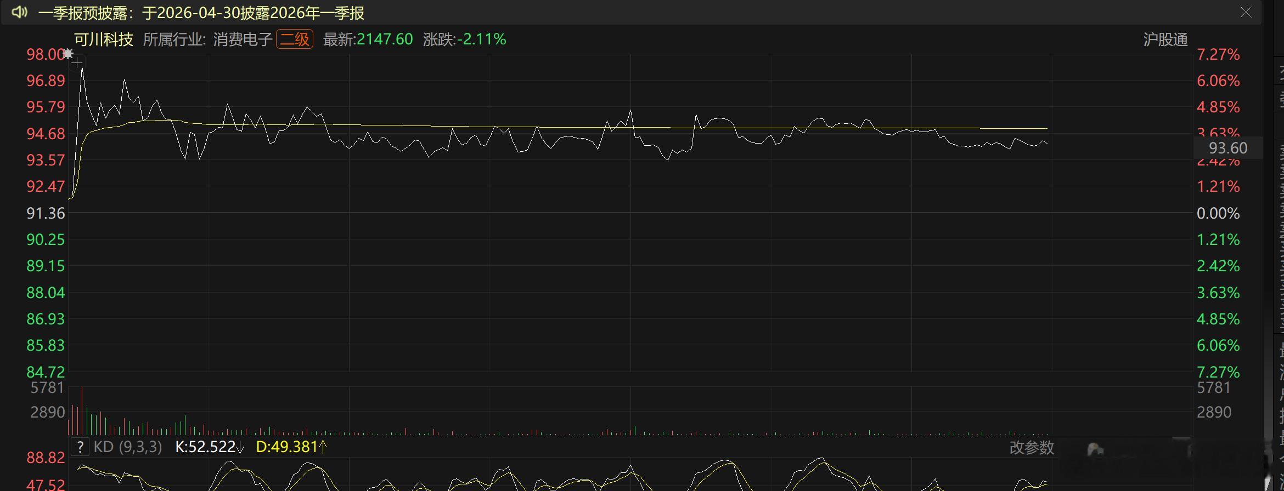Select the 可川科技 stock name
The width and height of the screenshot is (1284, 491).
click(x=104, y=39)
